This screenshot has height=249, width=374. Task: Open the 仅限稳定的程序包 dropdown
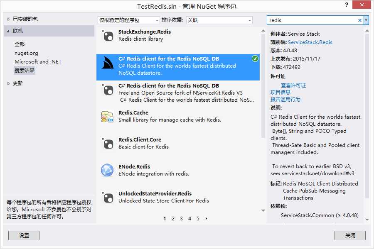coord(128,20)
